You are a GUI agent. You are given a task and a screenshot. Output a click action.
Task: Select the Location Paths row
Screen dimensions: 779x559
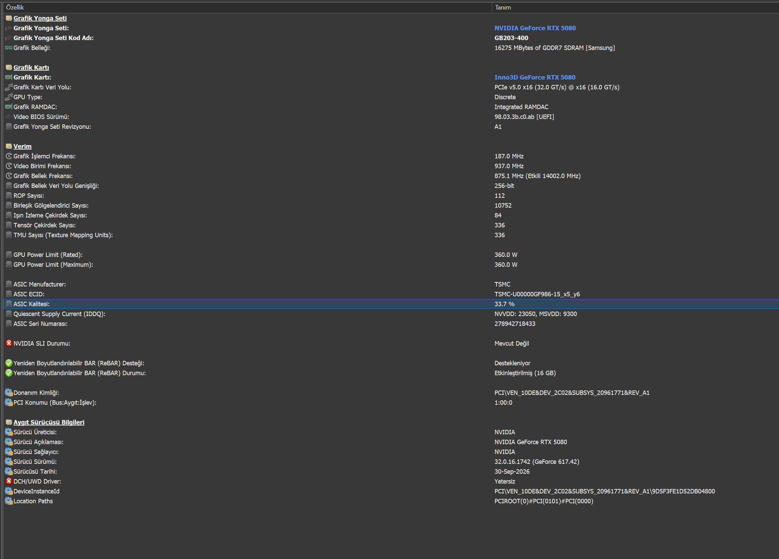coord(391,501)
